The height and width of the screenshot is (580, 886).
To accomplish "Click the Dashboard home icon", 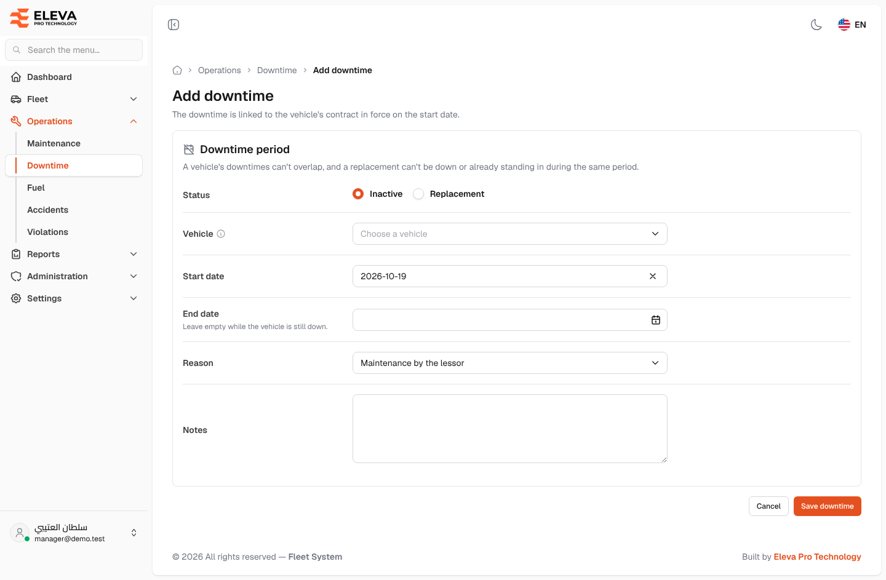I will 16,77.
